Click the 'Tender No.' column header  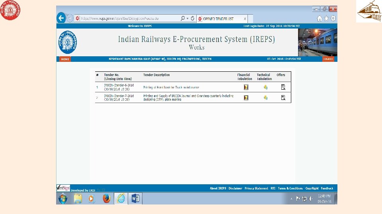[111, 75]
